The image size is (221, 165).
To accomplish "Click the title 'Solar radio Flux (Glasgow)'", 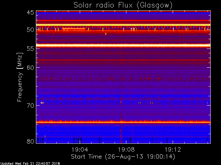I will point(123,5).
